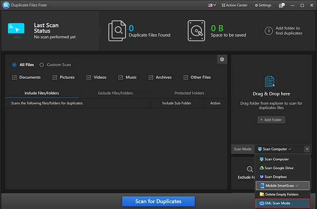The height and width of the screenshot is (209, 317).
Task: Uncheck the Archives checkbox
Action: pyautogui.click(x=151, y=77)
